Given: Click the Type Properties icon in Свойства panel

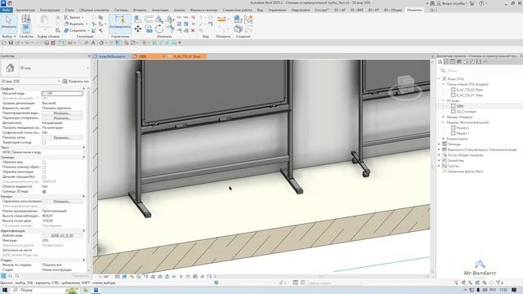Looking at the screenshot, I should 25,19.
